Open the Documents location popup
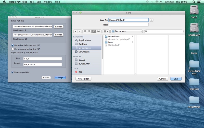This screenshot has width=204, height=128. pos(126,31)
